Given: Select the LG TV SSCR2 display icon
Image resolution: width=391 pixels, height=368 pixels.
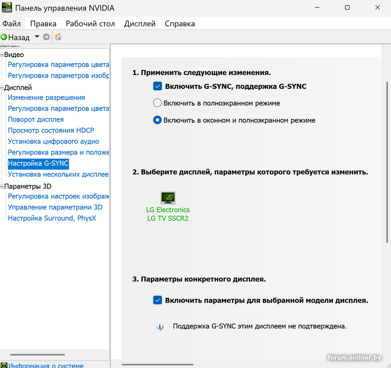Looking at the screenshot, I should point(168,198).
